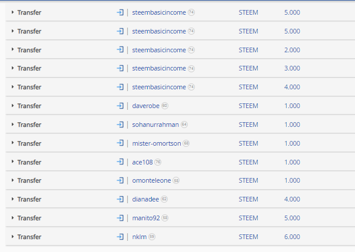355x252 pixels.
Task: Expand the dianadee Transfer row arrow
Action: (x=13, y=199)
